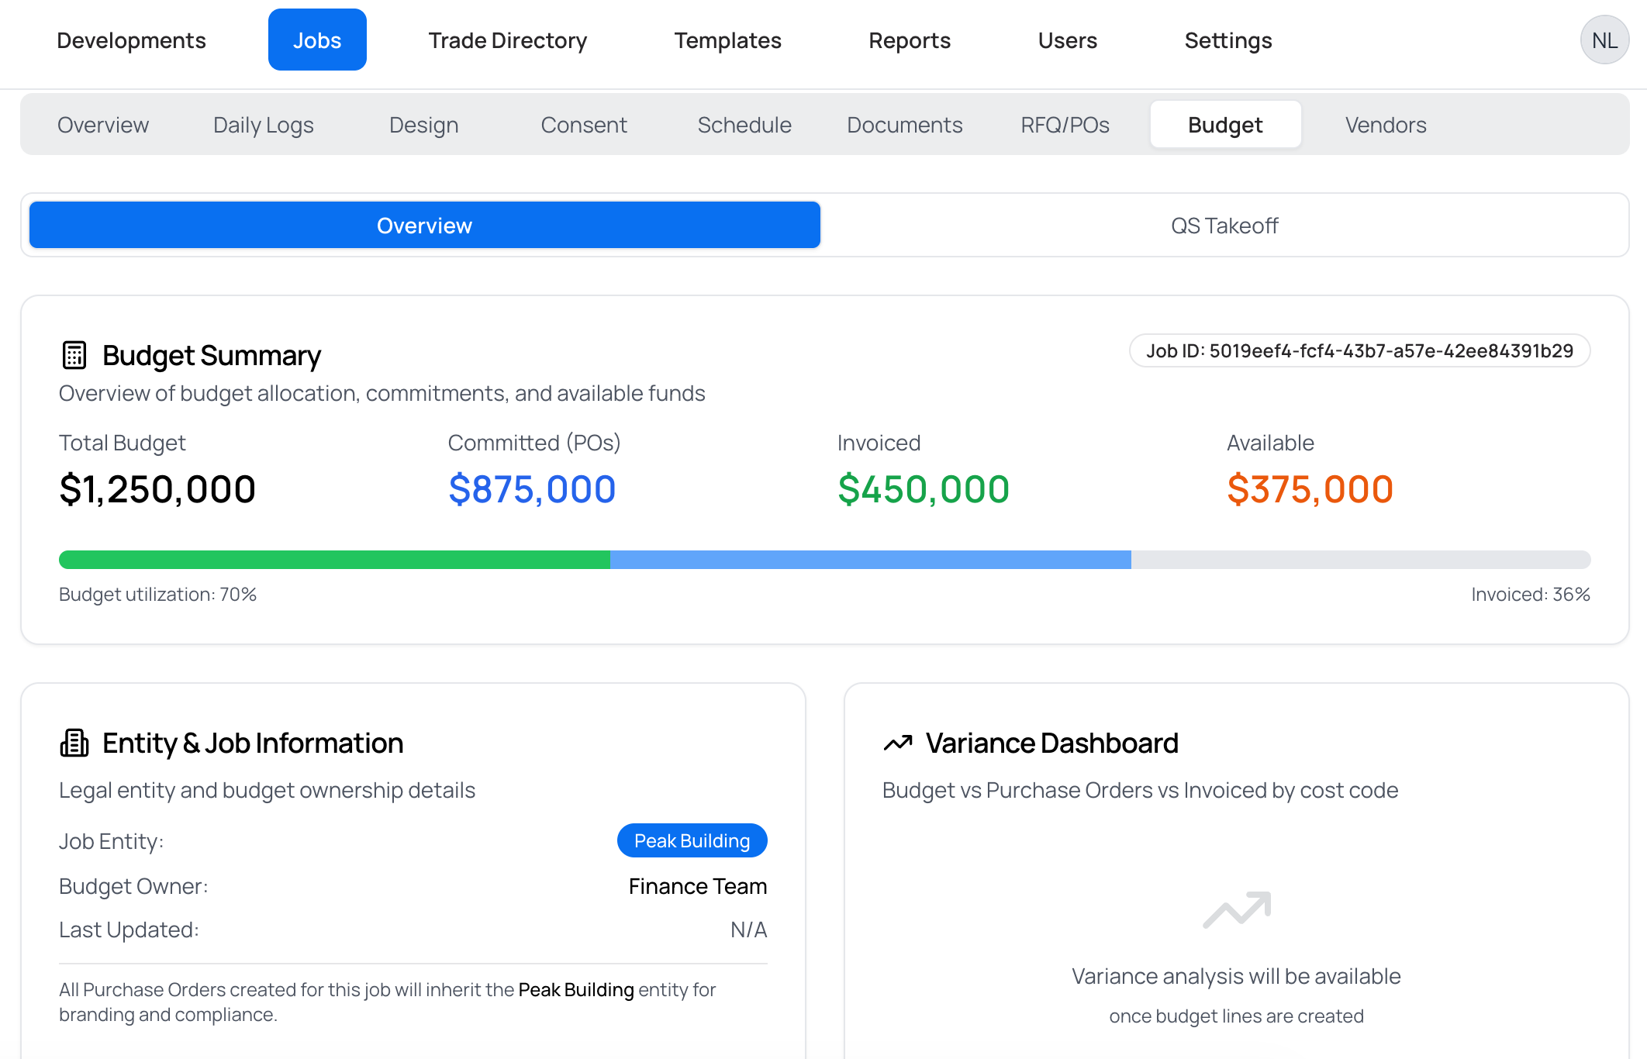Viewport: 1647px width, 1059px height.
Task: Click the Variance Dashboard trend icon
Action: pyautogui.click(x=898, y=743)
